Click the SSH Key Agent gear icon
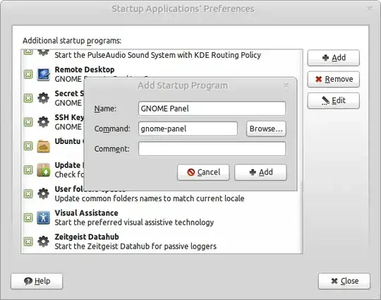The height and width of the screenshot is (300, 381). [44, 122]
